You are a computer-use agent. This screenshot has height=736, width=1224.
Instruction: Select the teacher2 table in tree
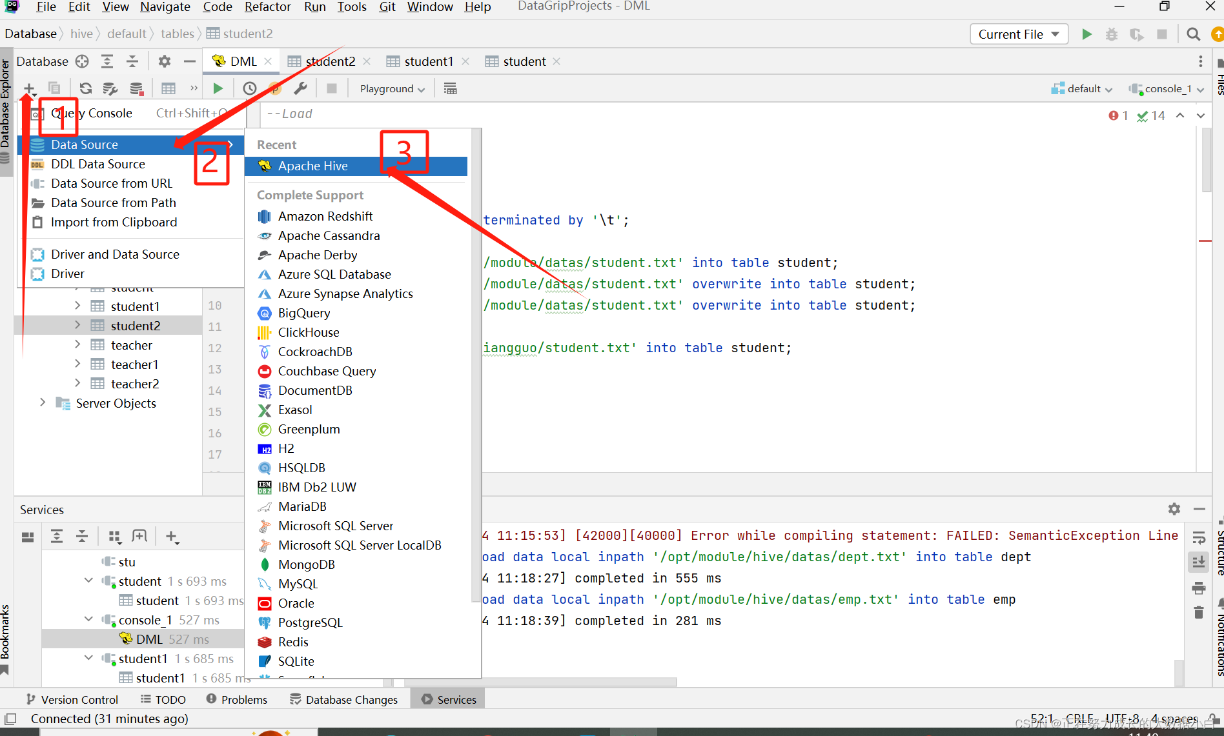(x=135, y=384)
